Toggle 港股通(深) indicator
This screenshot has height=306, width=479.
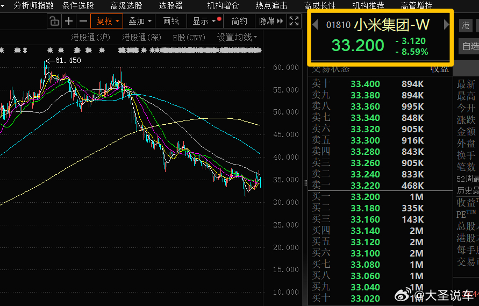[x=142, y=37]
